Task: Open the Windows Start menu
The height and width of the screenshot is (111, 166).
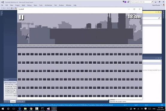Action: coord(3,109)
